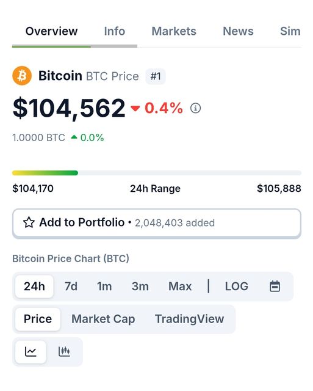
Task: Click the green up arrow beside 0.0%
Action: [74, 137]
